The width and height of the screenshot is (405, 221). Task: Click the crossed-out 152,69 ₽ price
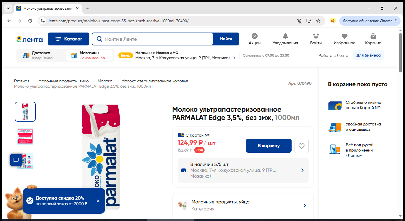tap(185, 150)
